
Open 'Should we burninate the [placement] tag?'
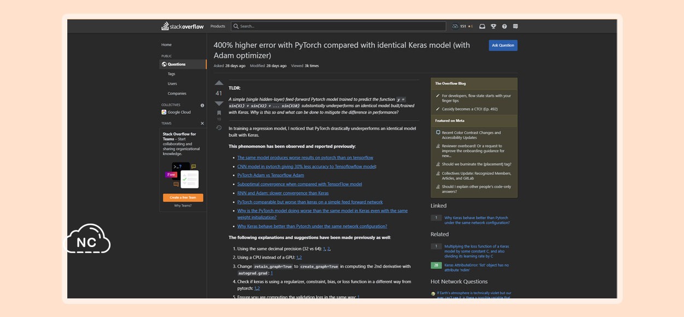click(477, 164)
